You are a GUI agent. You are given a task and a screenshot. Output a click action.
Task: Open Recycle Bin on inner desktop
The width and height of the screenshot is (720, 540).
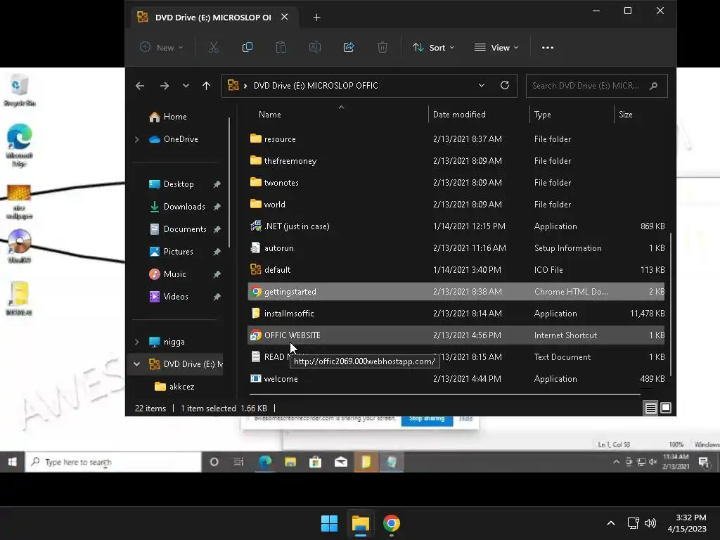click(19, 91)
